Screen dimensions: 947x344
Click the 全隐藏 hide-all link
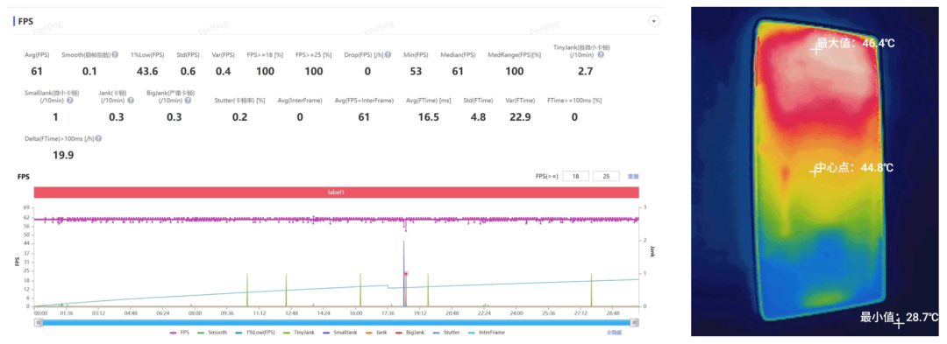615,332
